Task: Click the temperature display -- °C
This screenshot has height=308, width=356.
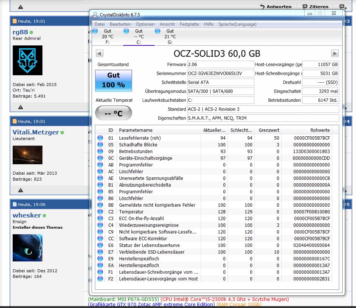Action: [114, 113]
